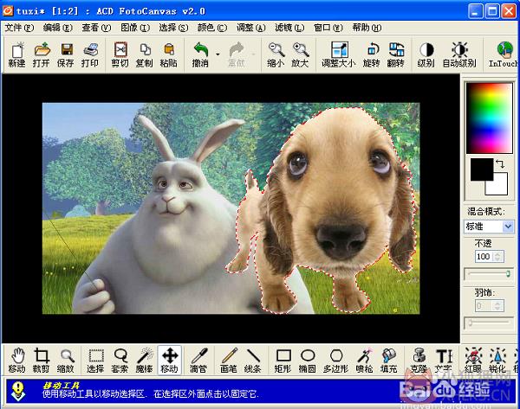Click the opacity slider handle
Screen dimensions: 520x409
(x=508, y=273)
